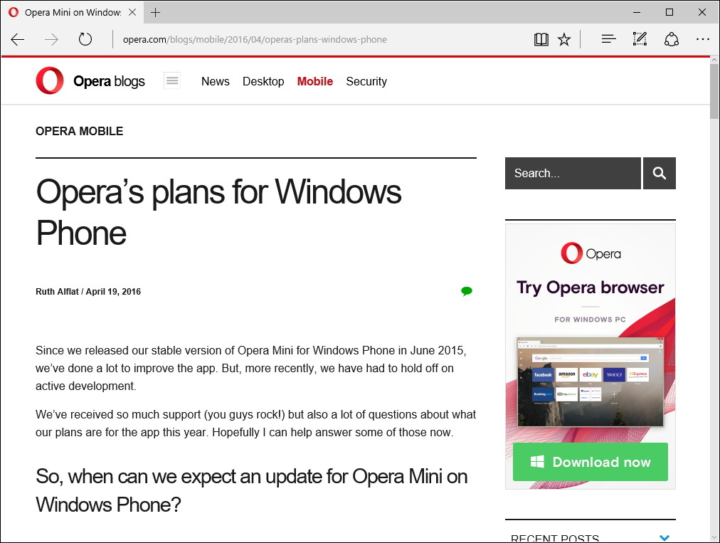This screenshot has width=720, height=543.
Task: Select the Desktop nav item
Action: click(263, 81)
